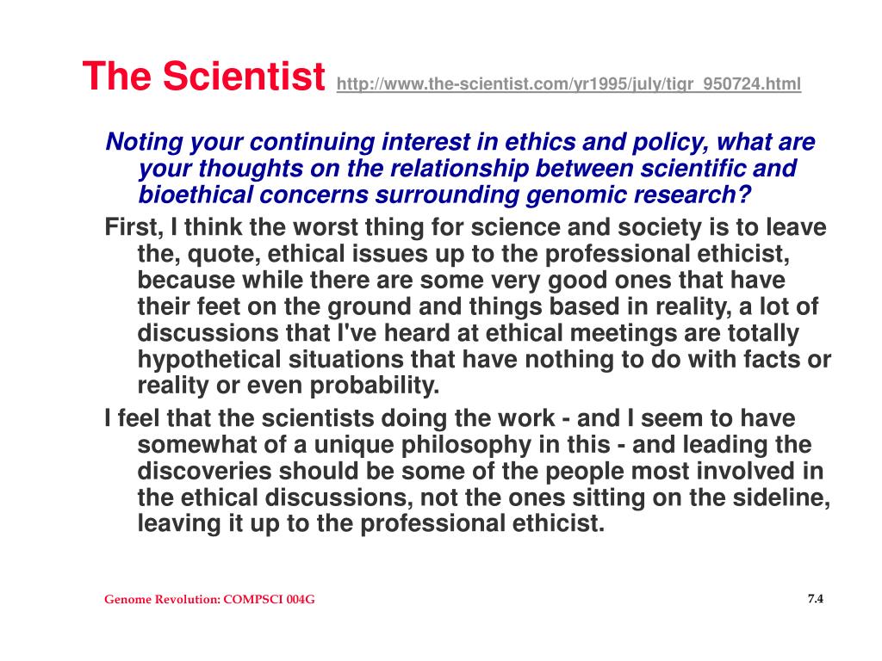Select the final line "leaving it up to"

[370, 523]
